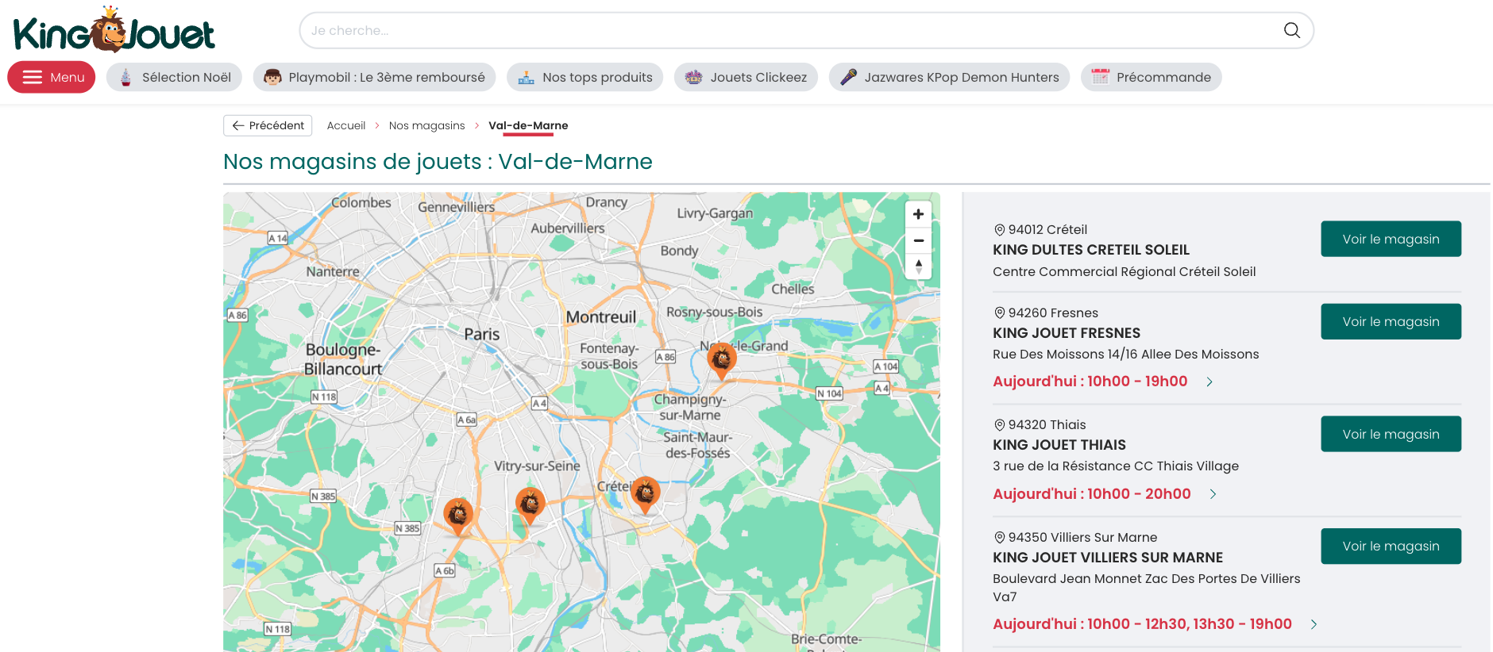
Task: Click the KING JOUET THIAIS name
Action: tap(1059, 445)
